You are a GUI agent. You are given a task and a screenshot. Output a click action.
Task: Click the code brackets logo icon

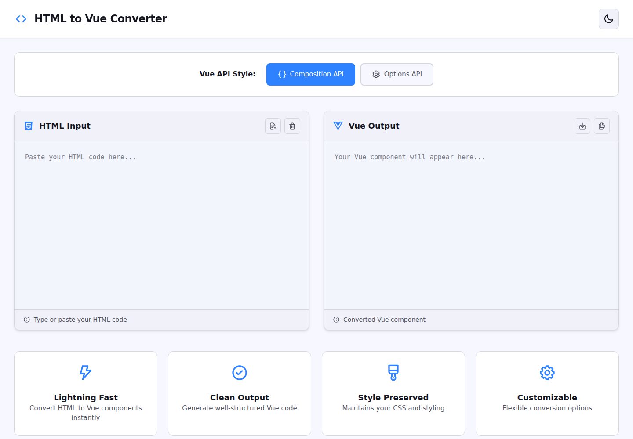pos(21,19)
